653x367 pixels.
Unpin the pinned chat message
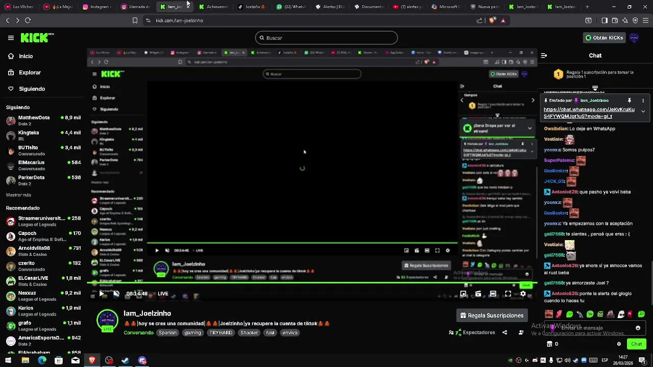click(x=630, y=100)
